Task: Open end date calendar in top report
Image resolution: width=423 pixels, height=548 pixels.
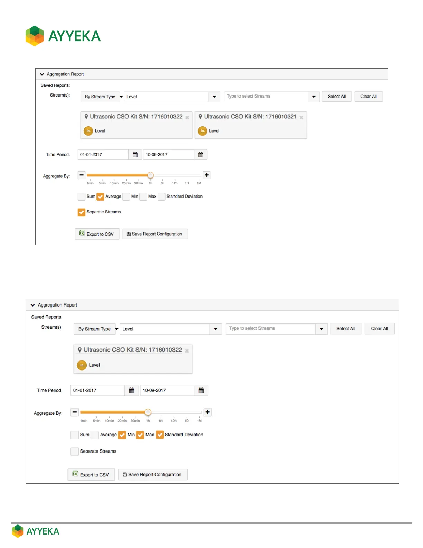Action: pos(200,155)
